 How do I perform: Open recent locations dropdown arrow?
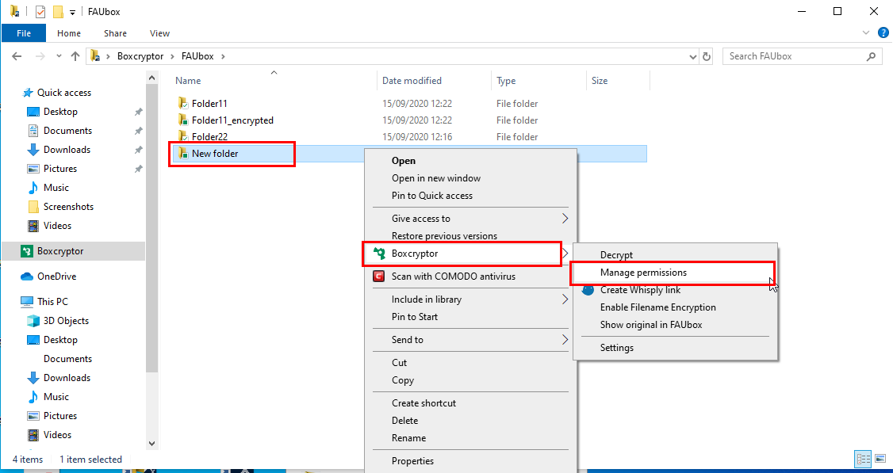pos(59,56)
